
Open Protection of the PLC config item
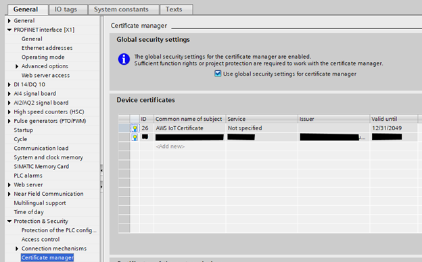(x=59, y=230)
